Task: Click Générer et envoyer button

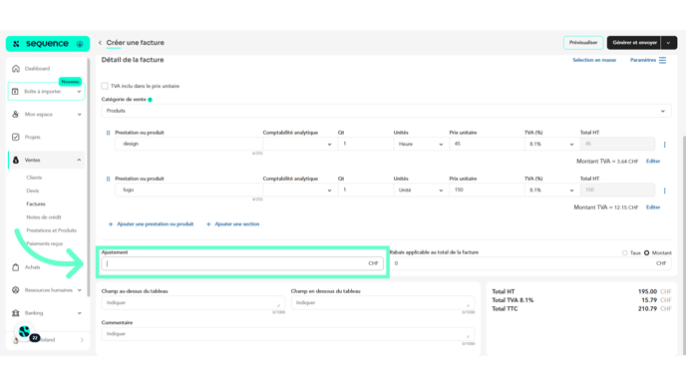Action: click(x=634, y=43)
